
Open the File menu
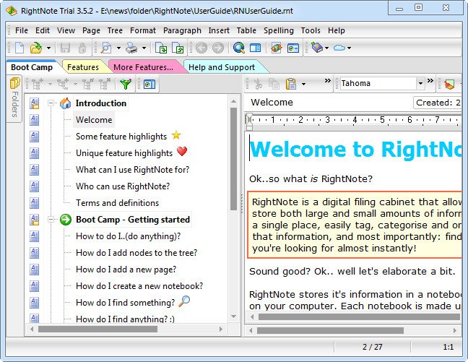22,30
